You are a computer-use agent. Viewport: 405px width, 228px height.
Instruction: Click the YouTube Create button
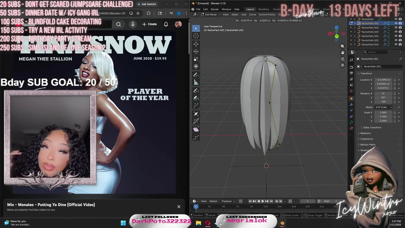click(150, 24)
